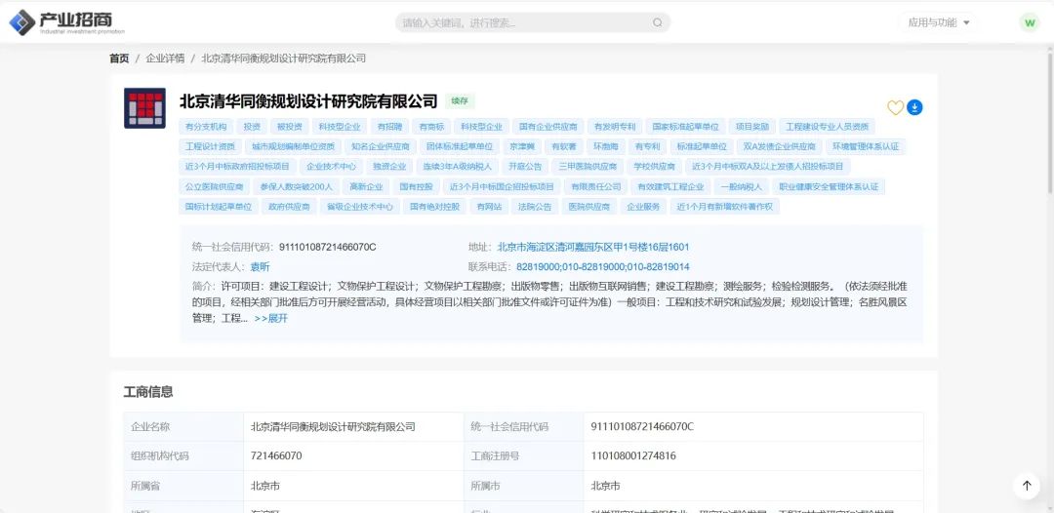The image size is (1054, 513).
Task: Click the company address link
Action: coord(593,247)
